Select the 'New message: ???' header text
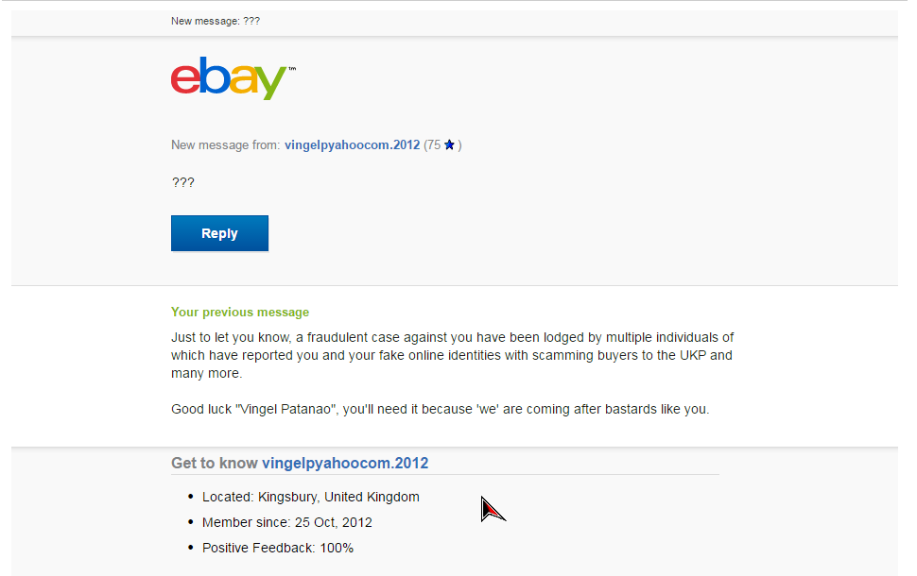Screen dimensions: 917x576 (216, 21)
